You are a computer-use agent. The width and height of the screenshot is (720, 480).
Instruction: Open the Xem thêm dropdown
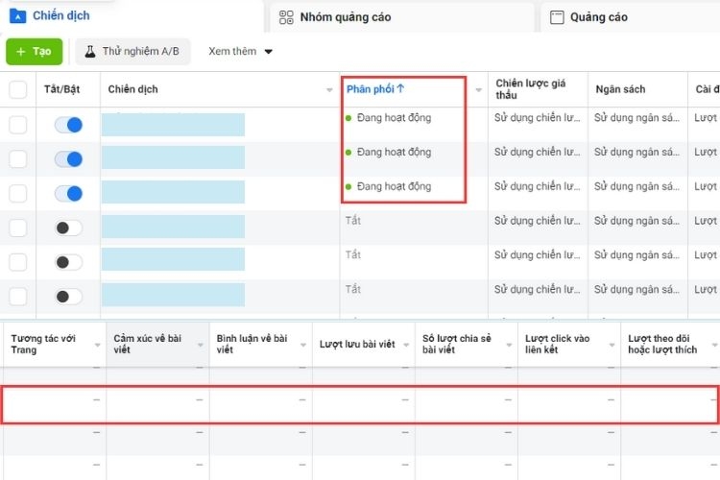coord(240,52)
